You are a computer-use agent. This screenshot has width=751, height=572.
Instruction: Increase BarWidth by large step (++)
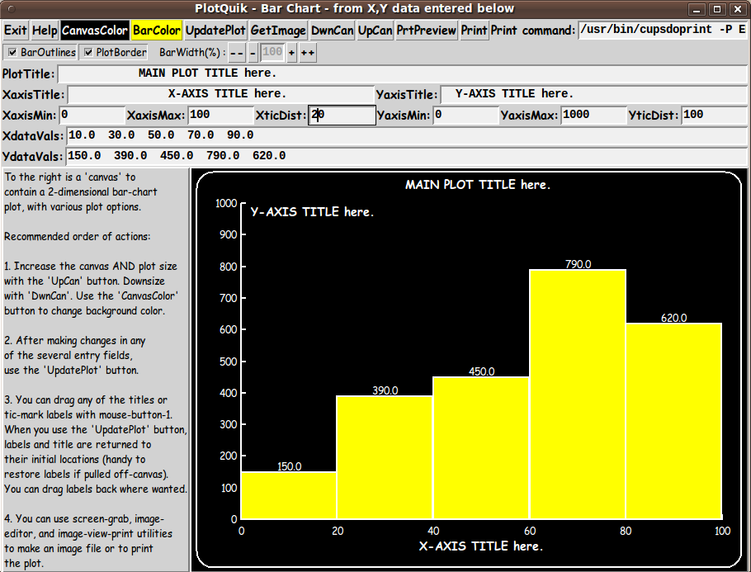pos(308,53)
